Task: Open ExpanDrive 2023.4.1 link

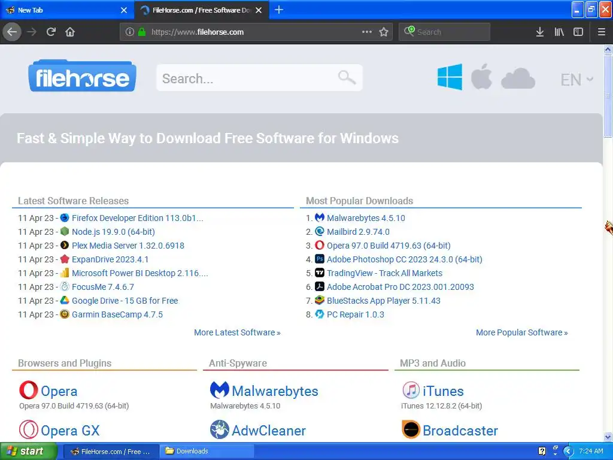Action: click(x=110, y=259)
